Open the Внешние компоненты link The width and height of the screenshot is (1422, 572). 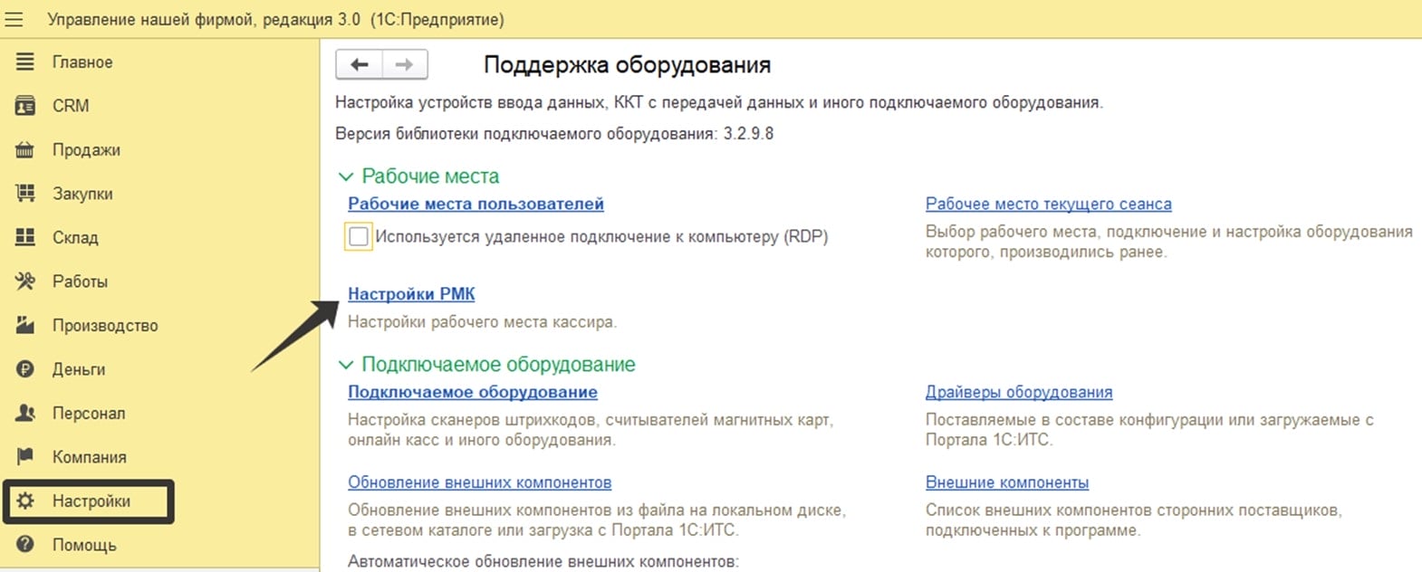(1007, 482)
